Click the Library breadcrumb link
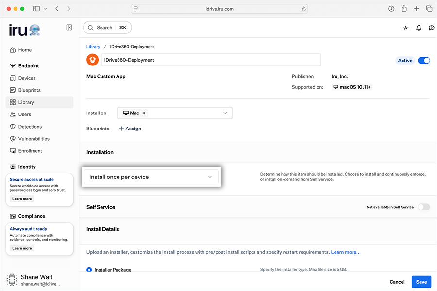The height and width of the screenshot is (291, 437). tap(93, 47)
